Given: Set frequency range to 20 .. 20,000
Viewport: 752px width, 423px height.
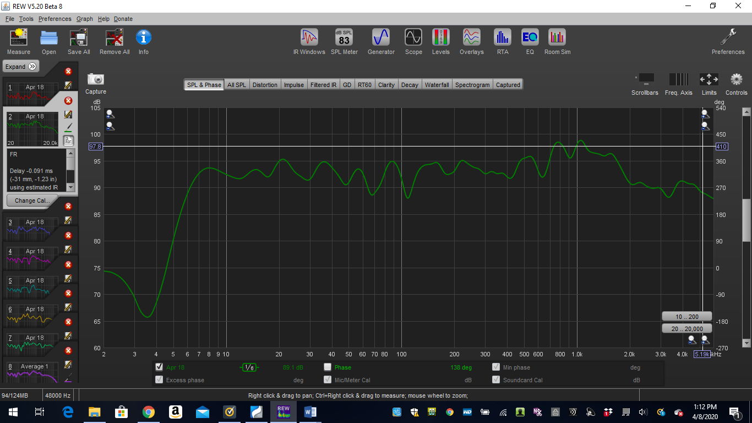Looking at the screenshot, I should coord(686,328).
